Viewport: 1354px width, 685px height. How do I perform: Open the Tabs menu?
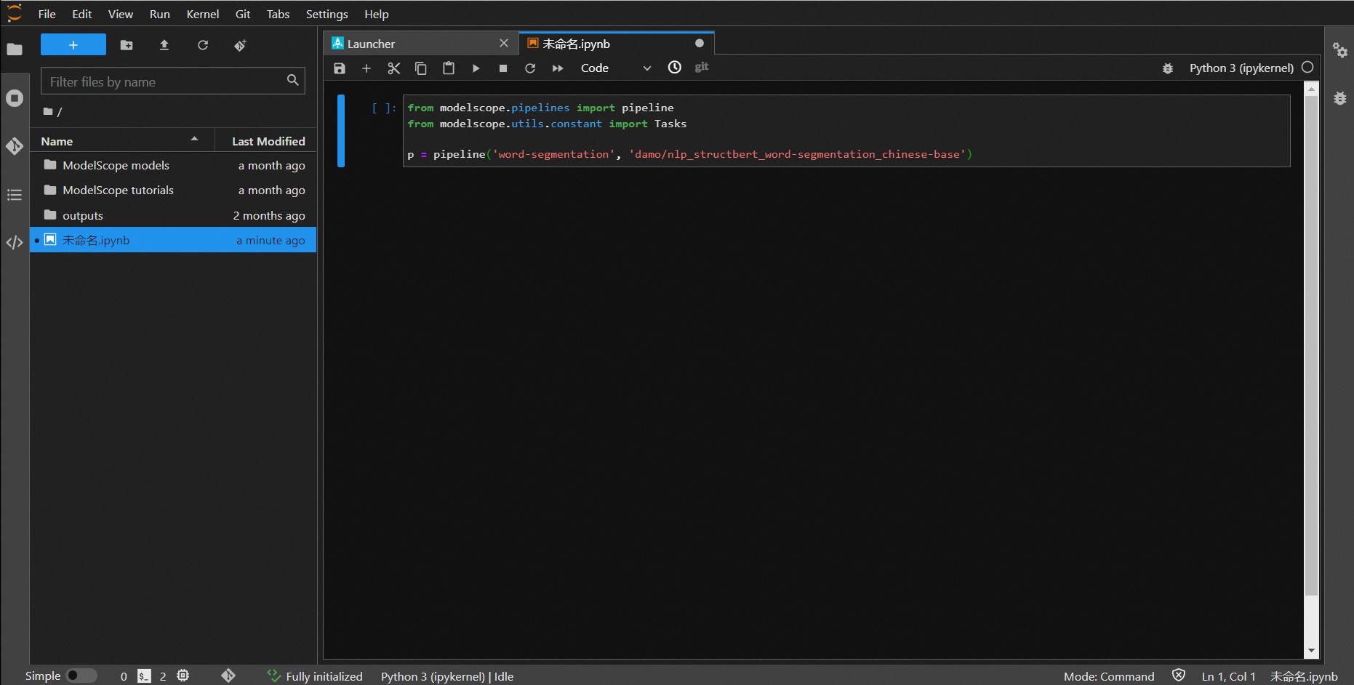coord(278,14)
